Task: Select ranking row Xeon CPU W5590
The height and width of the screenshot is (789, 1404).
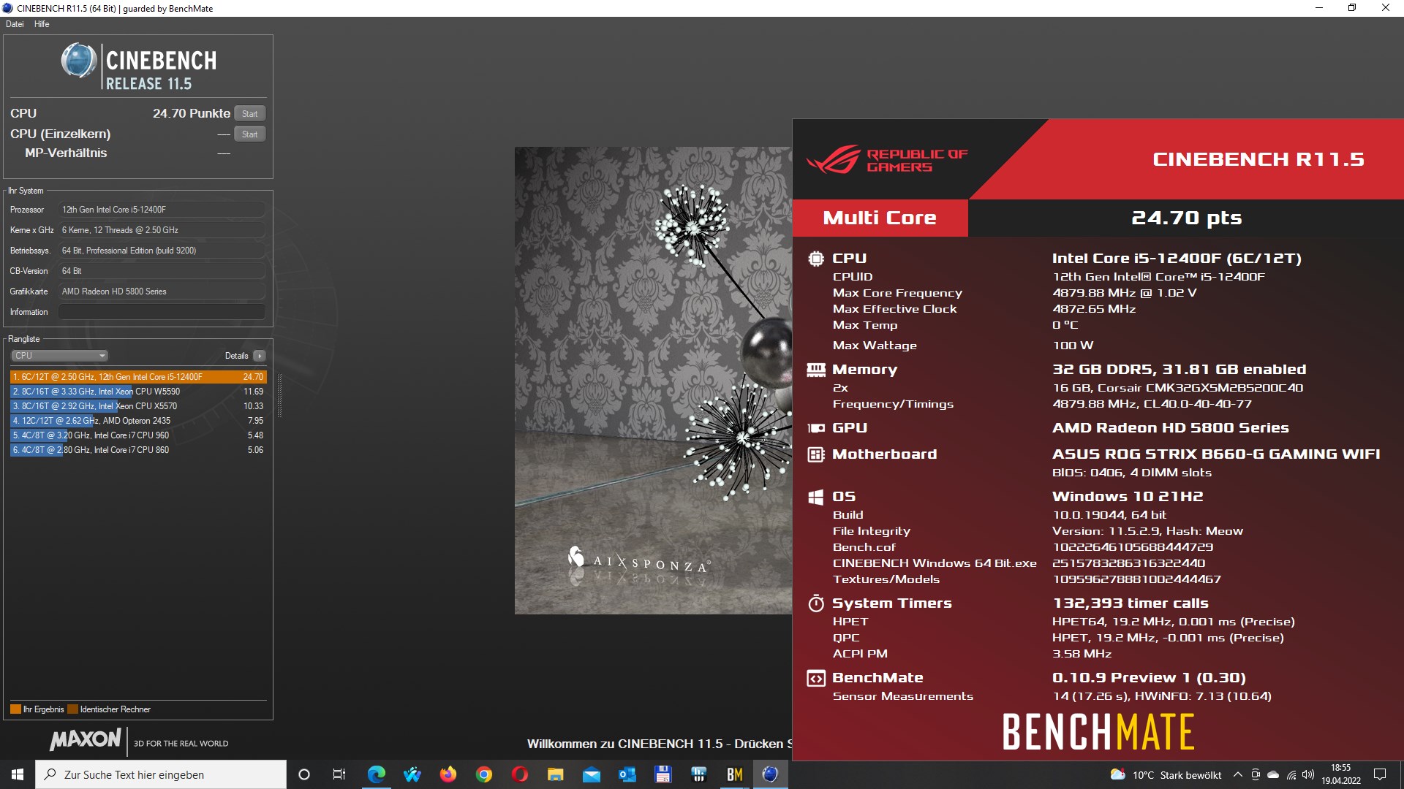Action: pos(138,392)
